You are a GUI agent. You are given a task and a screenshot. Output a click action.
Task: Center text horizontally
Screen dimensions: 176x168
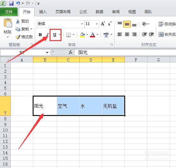point(127,34)
